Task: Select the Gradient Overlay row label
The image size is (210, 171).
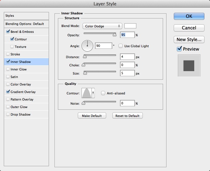Action: pos(23,92)
